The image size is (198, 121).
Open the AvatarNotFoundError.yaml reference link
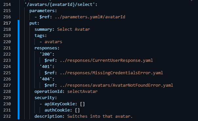(x=116, y=85)
